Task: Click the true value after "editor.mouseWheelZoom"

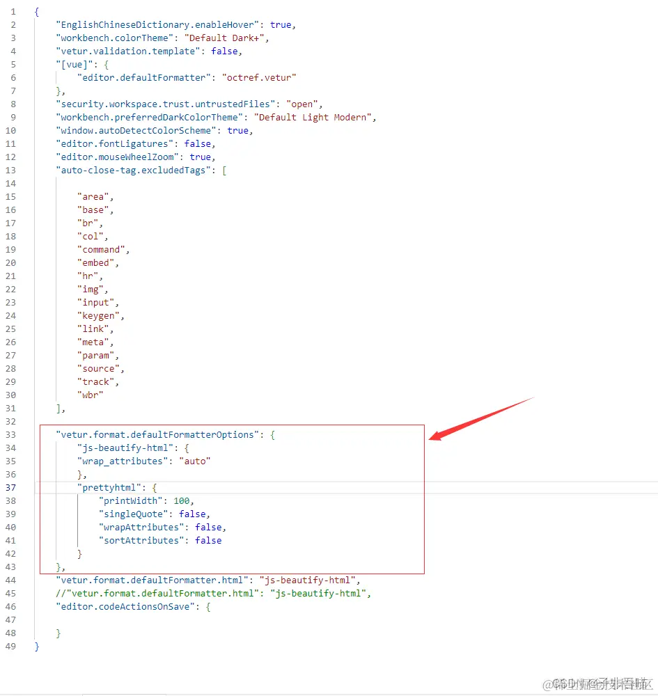Action: coord(201,157)
